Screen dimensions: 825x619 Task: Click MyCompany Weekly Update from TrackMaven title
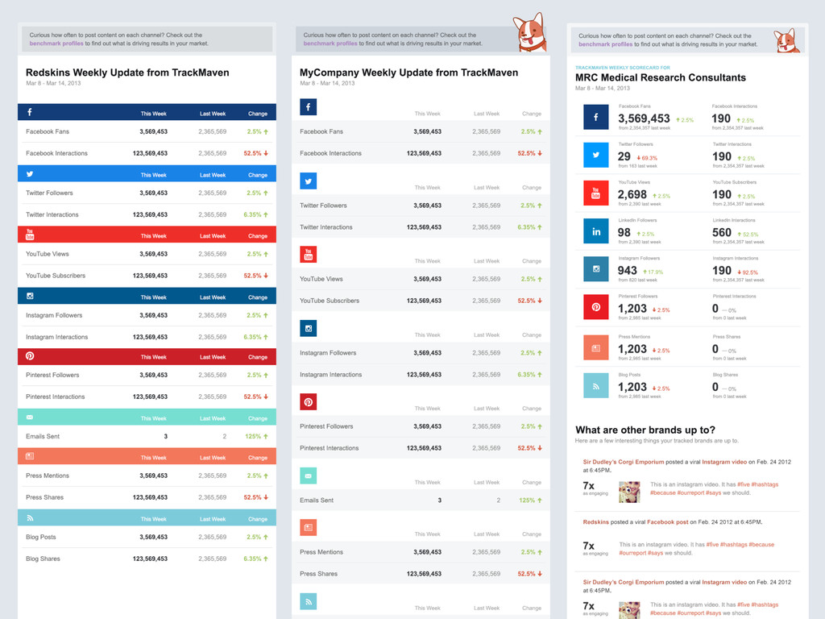pos(408,73)
